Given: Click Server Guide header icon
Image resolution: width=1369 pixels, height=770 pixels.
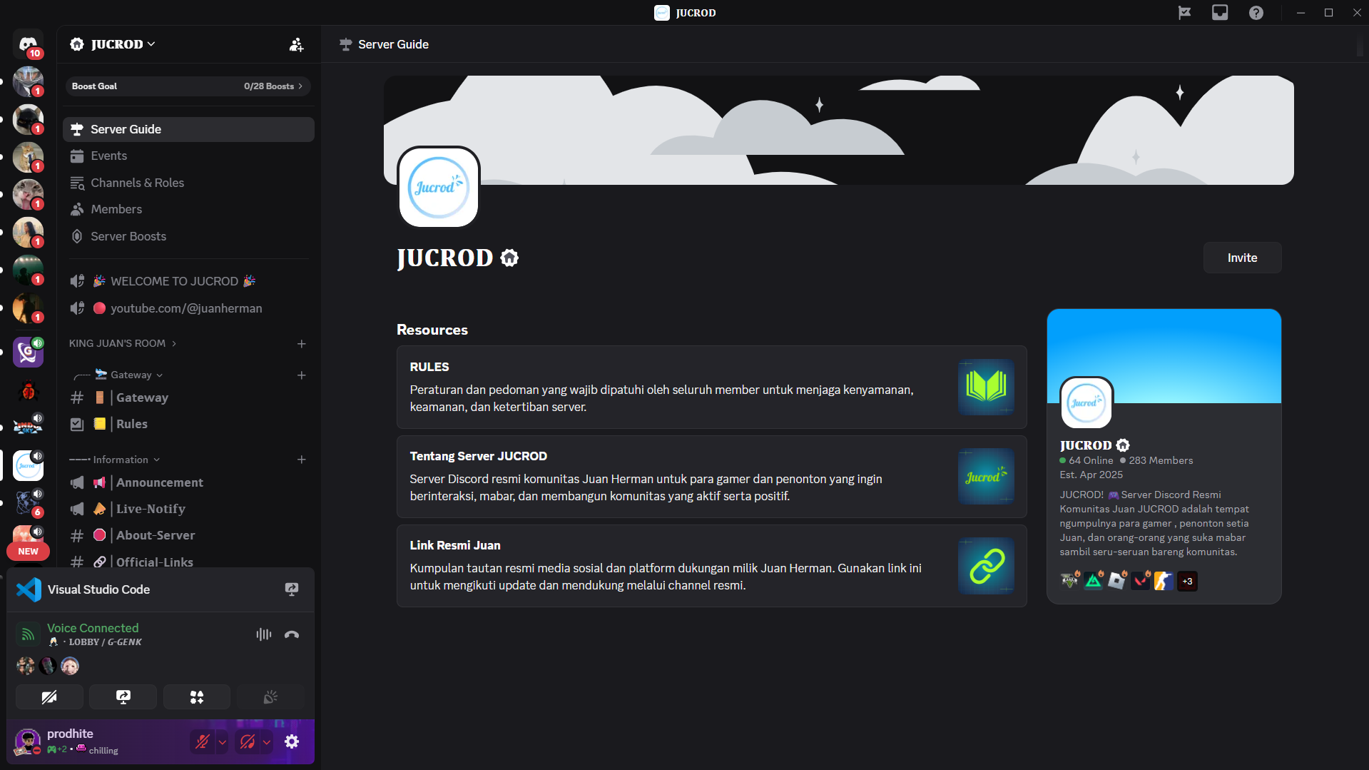Looking at the screenshot, I should (346, 44).
